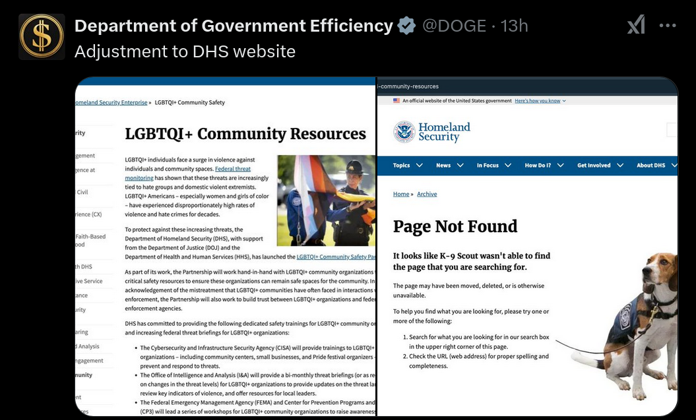Click the Homeland Security wordmark text

pyautogui.click(x=444, y=132)
